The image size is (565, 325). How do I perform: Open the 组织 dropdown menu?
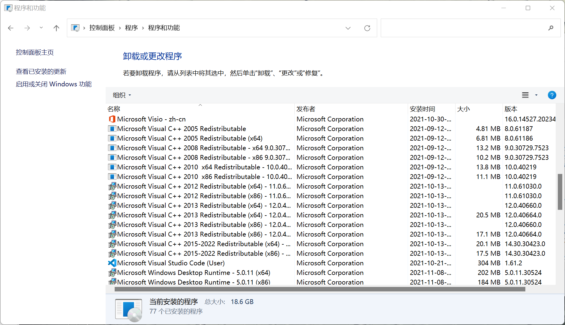point(122,95)
